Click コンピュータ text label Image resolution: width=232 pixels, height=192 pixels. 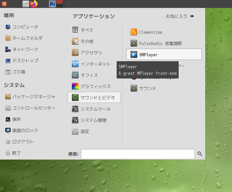coord(25,27)
